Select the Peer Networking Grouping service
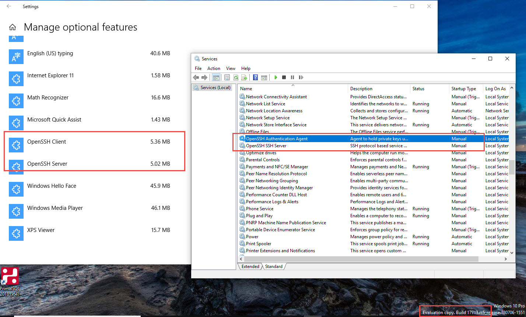Screen dimensions: 526x317 tap(374, 181)
